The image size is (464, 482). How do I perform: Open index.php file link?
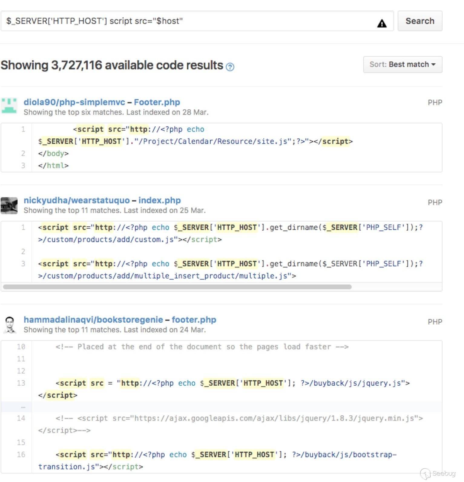tap(160, 200)
